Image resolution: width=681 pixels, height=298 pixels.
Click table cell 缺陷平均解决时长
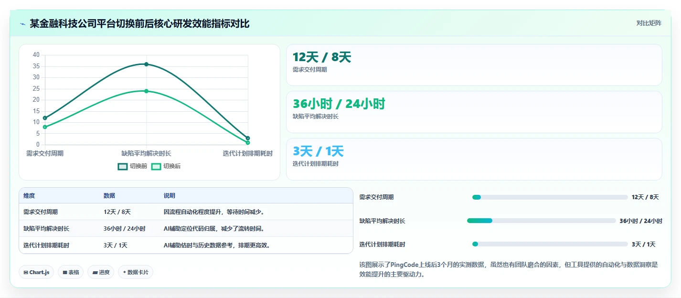(46, 229)
